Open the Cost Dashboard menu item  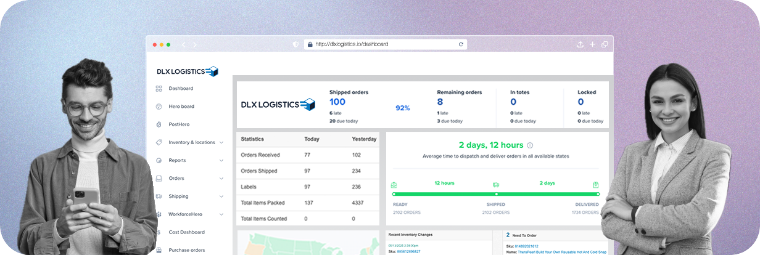click(186, 232)
